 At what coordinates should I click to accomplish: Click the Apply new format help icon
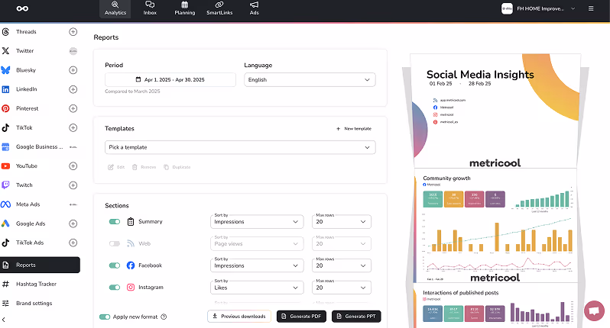click(x=164, y=317)
